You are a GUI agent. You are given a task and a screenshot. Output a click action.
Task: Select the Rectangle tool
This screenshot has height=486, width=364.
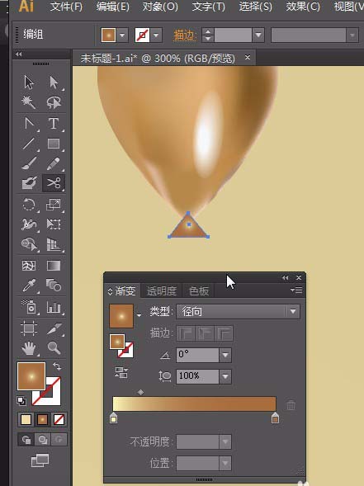point(54,144)
